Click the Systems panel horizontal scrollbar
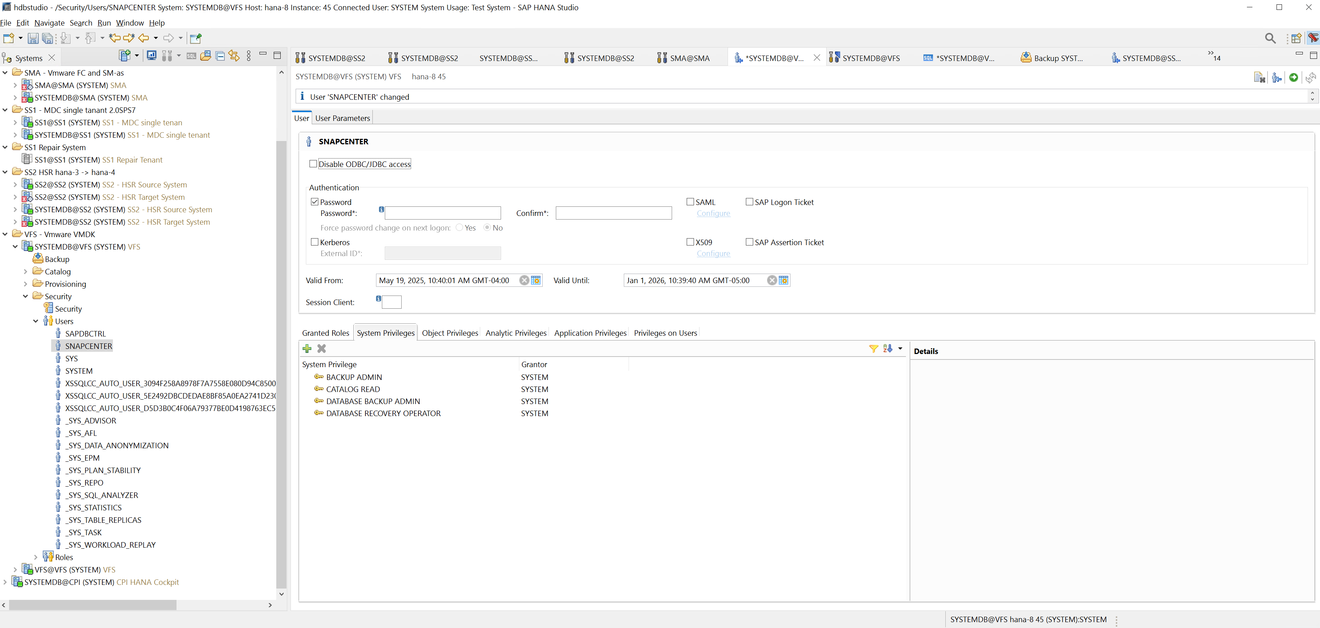This screenshot has width=1320, height=628. [92, 605]
